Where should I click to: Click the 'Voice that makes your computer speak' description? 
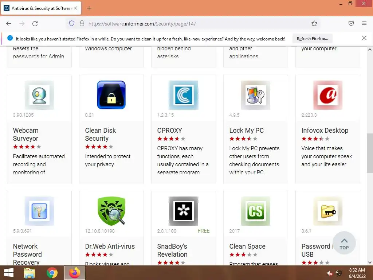pos(326,156)
